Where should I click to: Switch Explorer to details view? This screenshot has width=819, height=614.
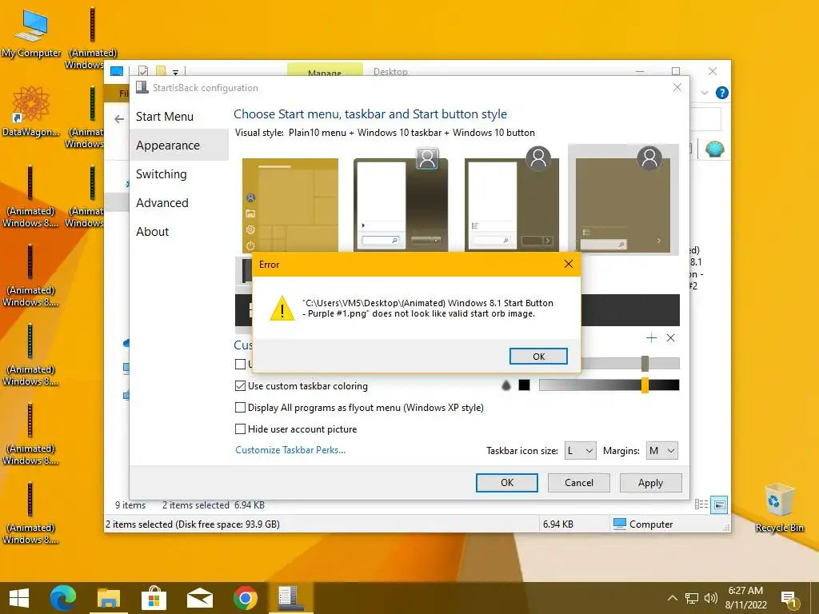[x=701, y=504]
